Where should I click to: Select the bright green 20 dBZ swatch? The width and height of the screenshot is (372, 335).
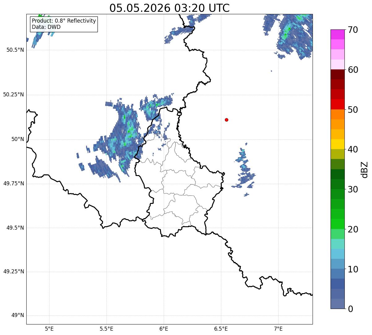[x=337, y=224]
